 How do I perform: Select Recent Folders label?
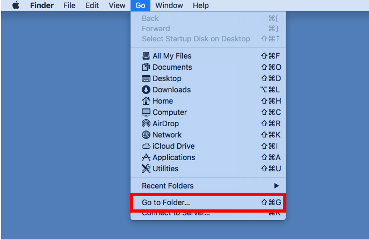pos(168,186)
